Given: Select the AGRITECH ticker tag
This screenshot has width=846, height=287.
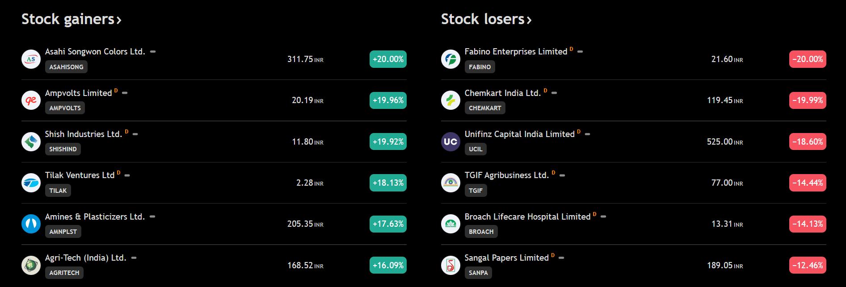Looking at the screenshot, I should pyautogui.click(x=64, y=273).
